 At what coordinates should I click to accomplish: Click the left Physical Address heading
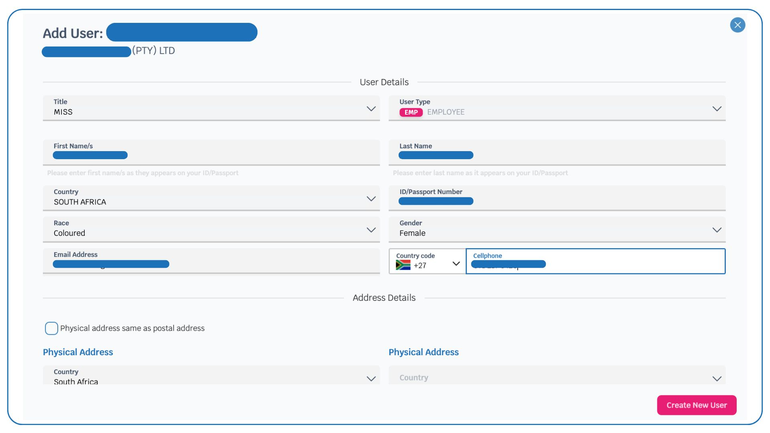(78, 352)
